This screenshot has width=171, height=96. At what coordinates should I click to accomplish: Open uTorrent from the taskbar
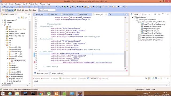click(49, 94)
